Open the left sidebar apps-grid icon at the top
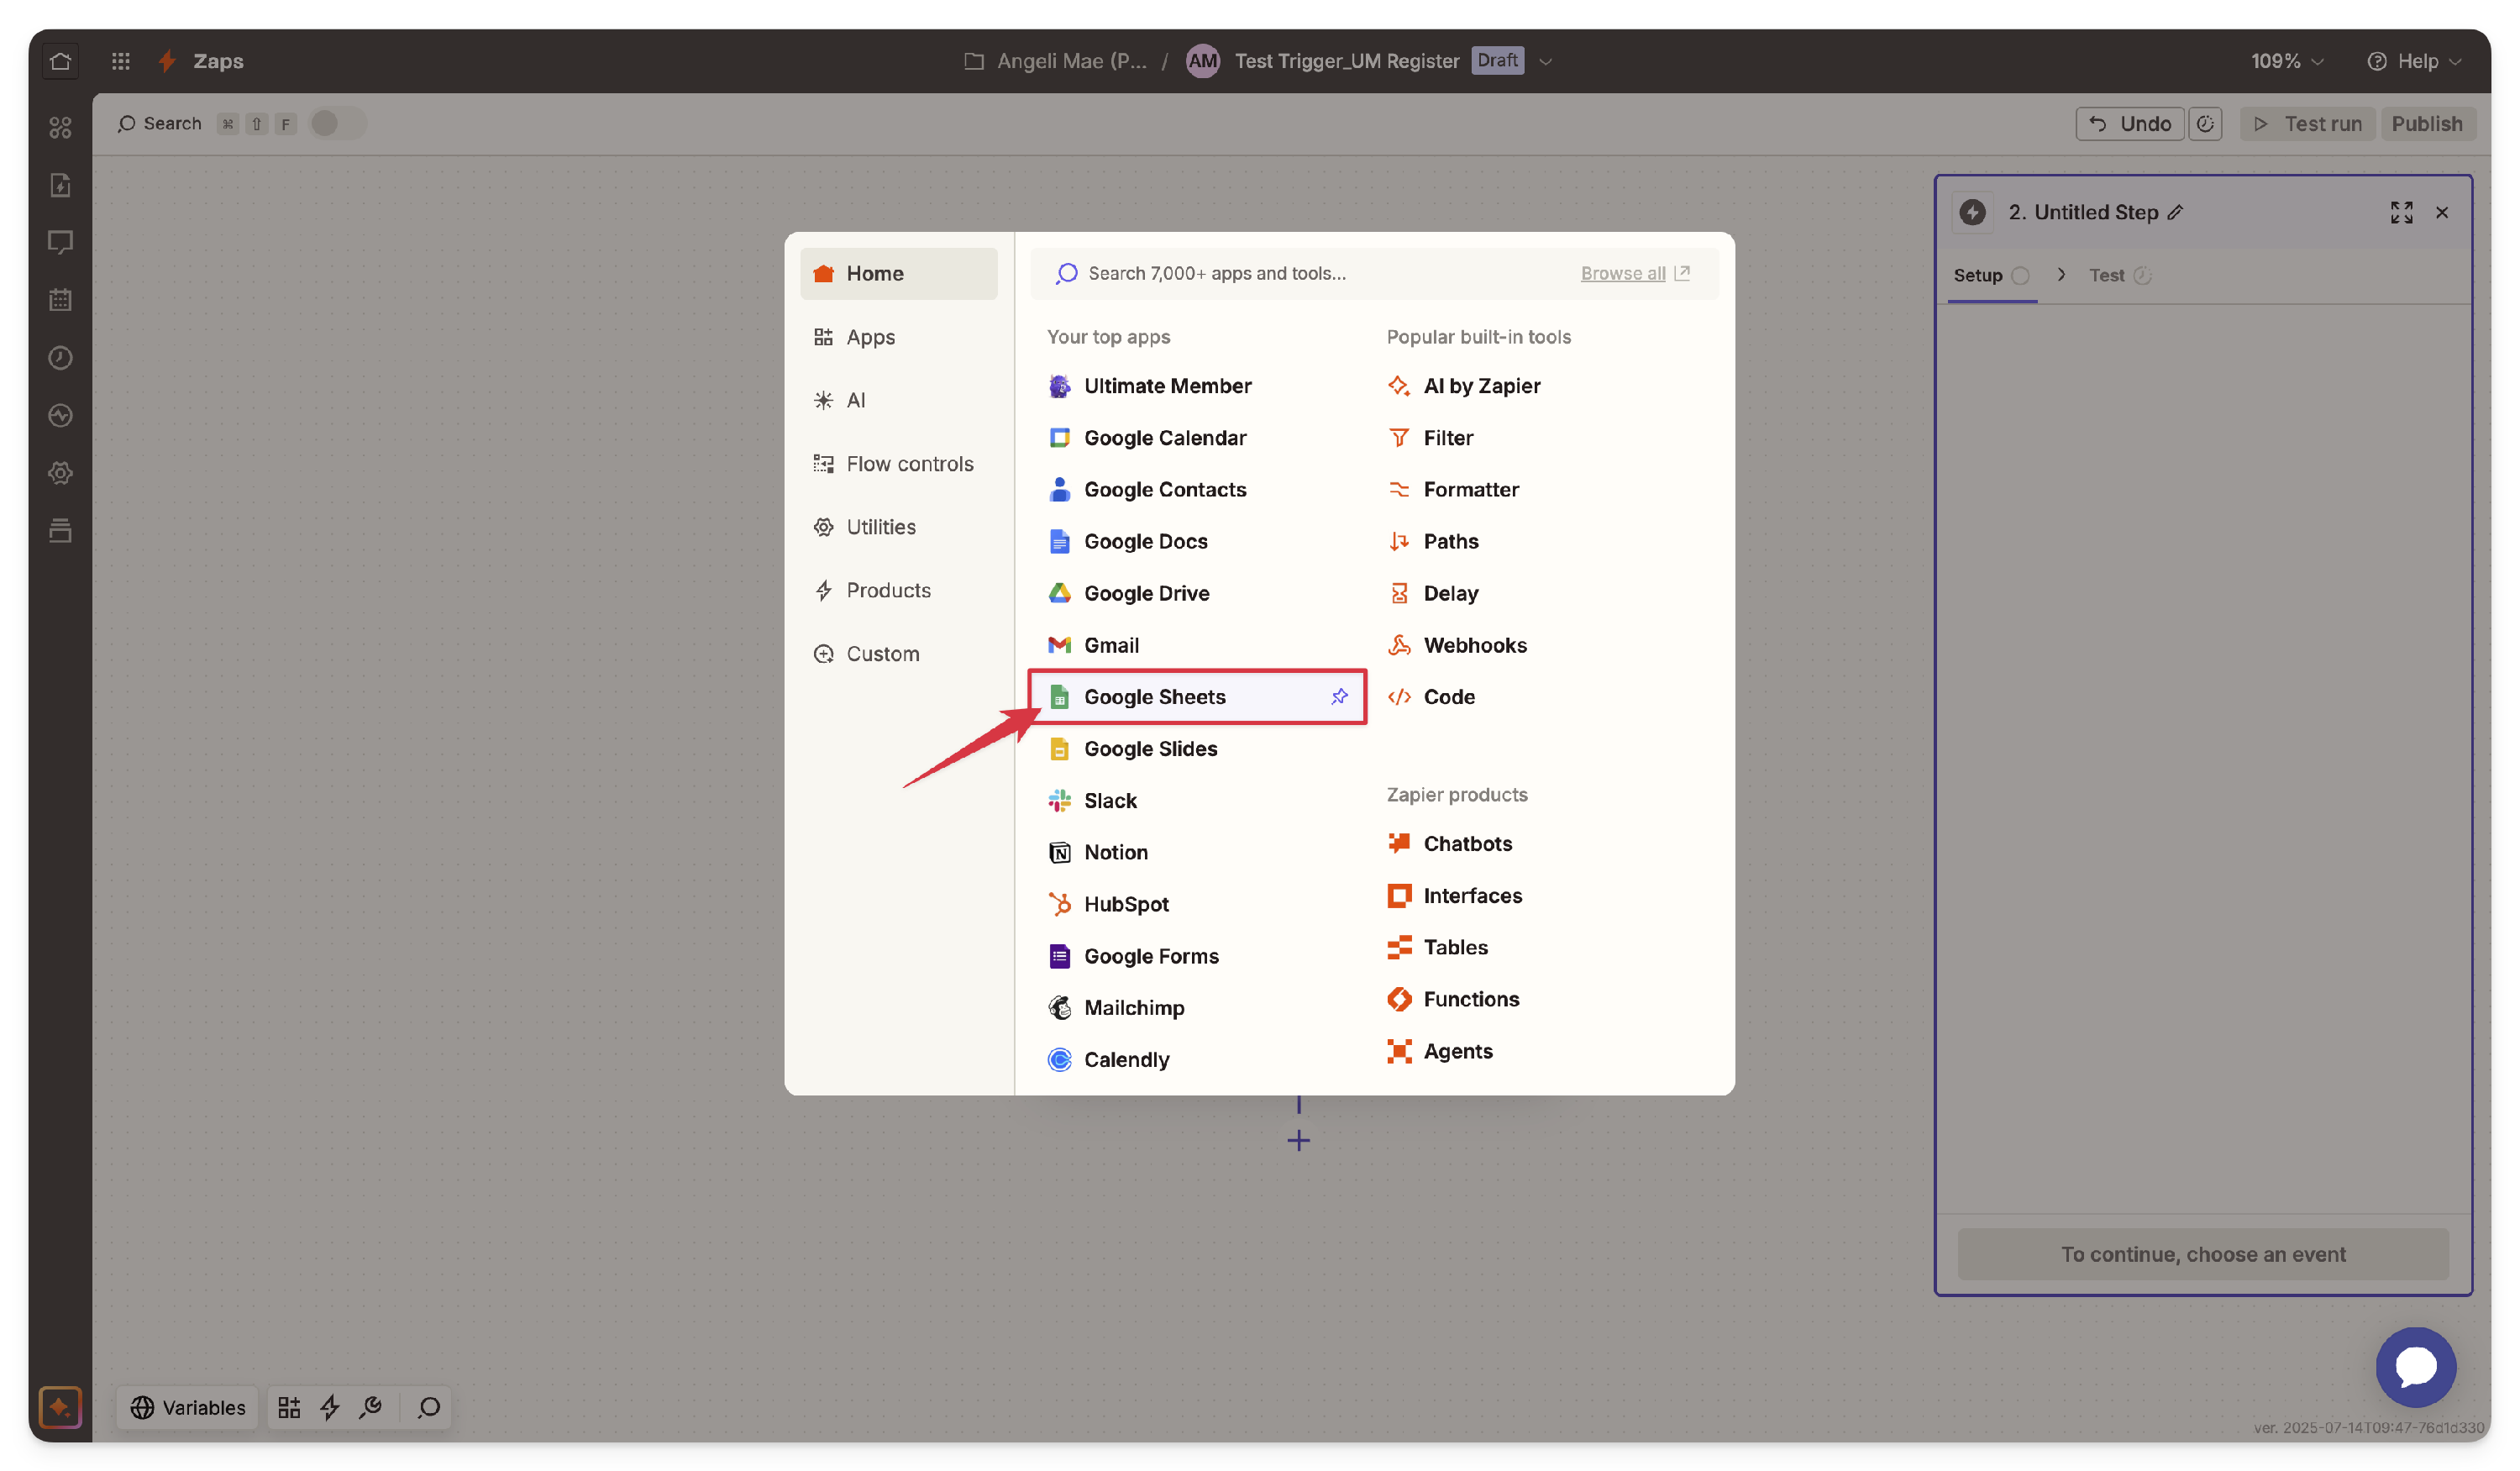Viewport: 2520px width, 1471px height. 60,127
